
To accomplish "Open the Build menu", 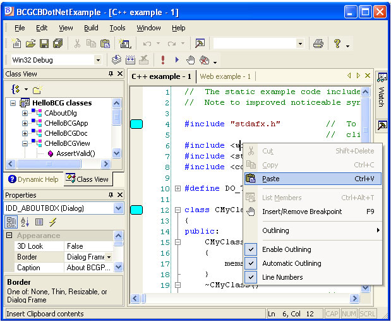I will click(91, 28).
